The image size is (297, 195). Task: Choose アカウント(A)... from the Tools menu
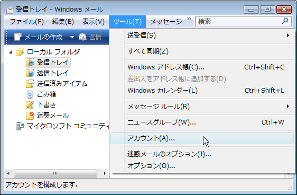pyautogui.click(x=202, y=138)
